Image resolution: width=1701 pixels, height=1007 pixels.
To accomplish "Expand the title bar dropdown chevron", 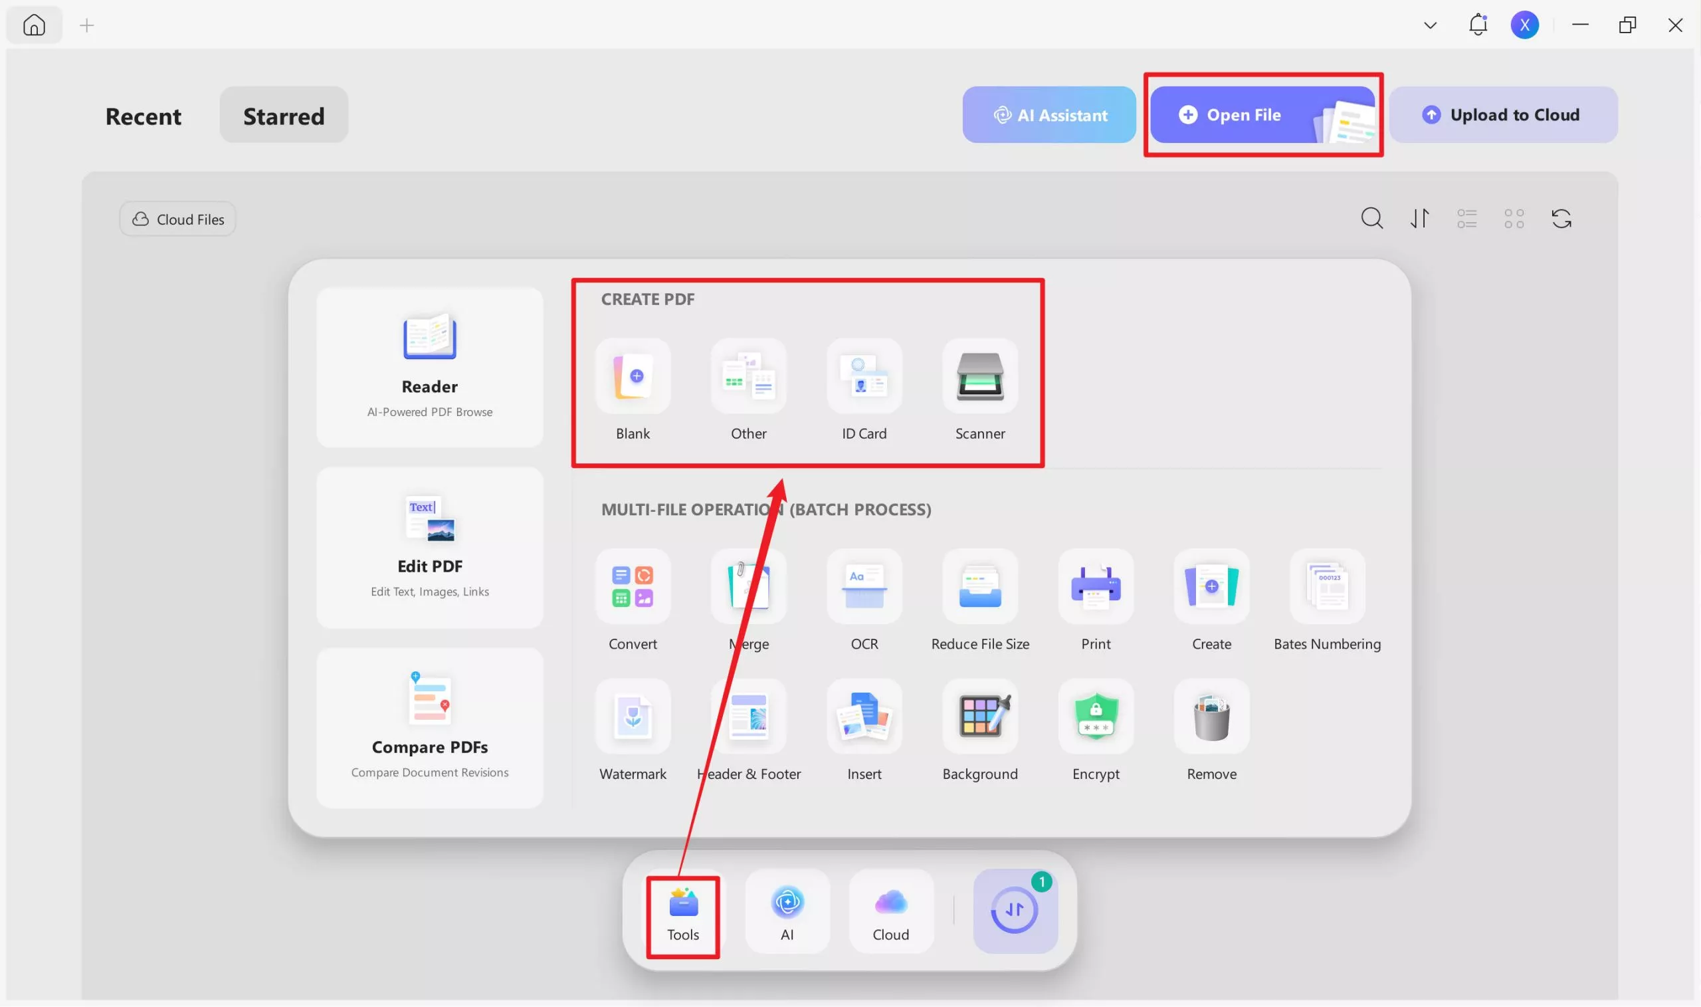I will coord(1430,26).
